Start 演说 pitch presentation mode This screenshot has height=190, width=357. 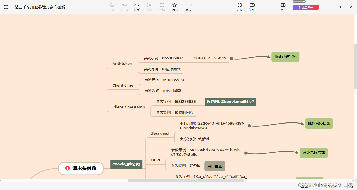[252, 7]
